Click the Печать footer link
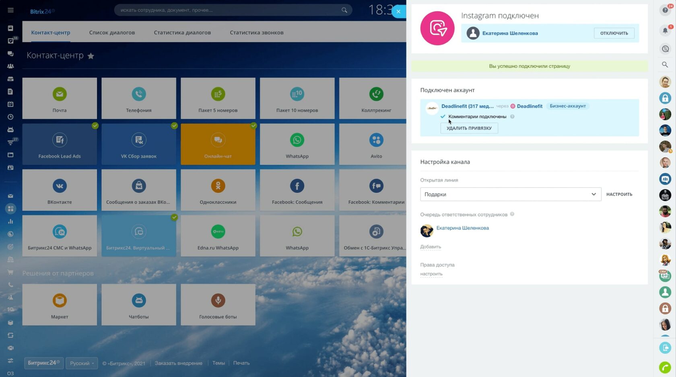The image size is (676, 377). (x=241, y=363)
